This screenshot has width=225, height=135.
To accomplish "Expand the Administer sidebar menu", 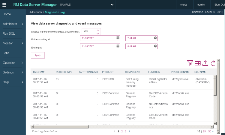I will 13,24.
